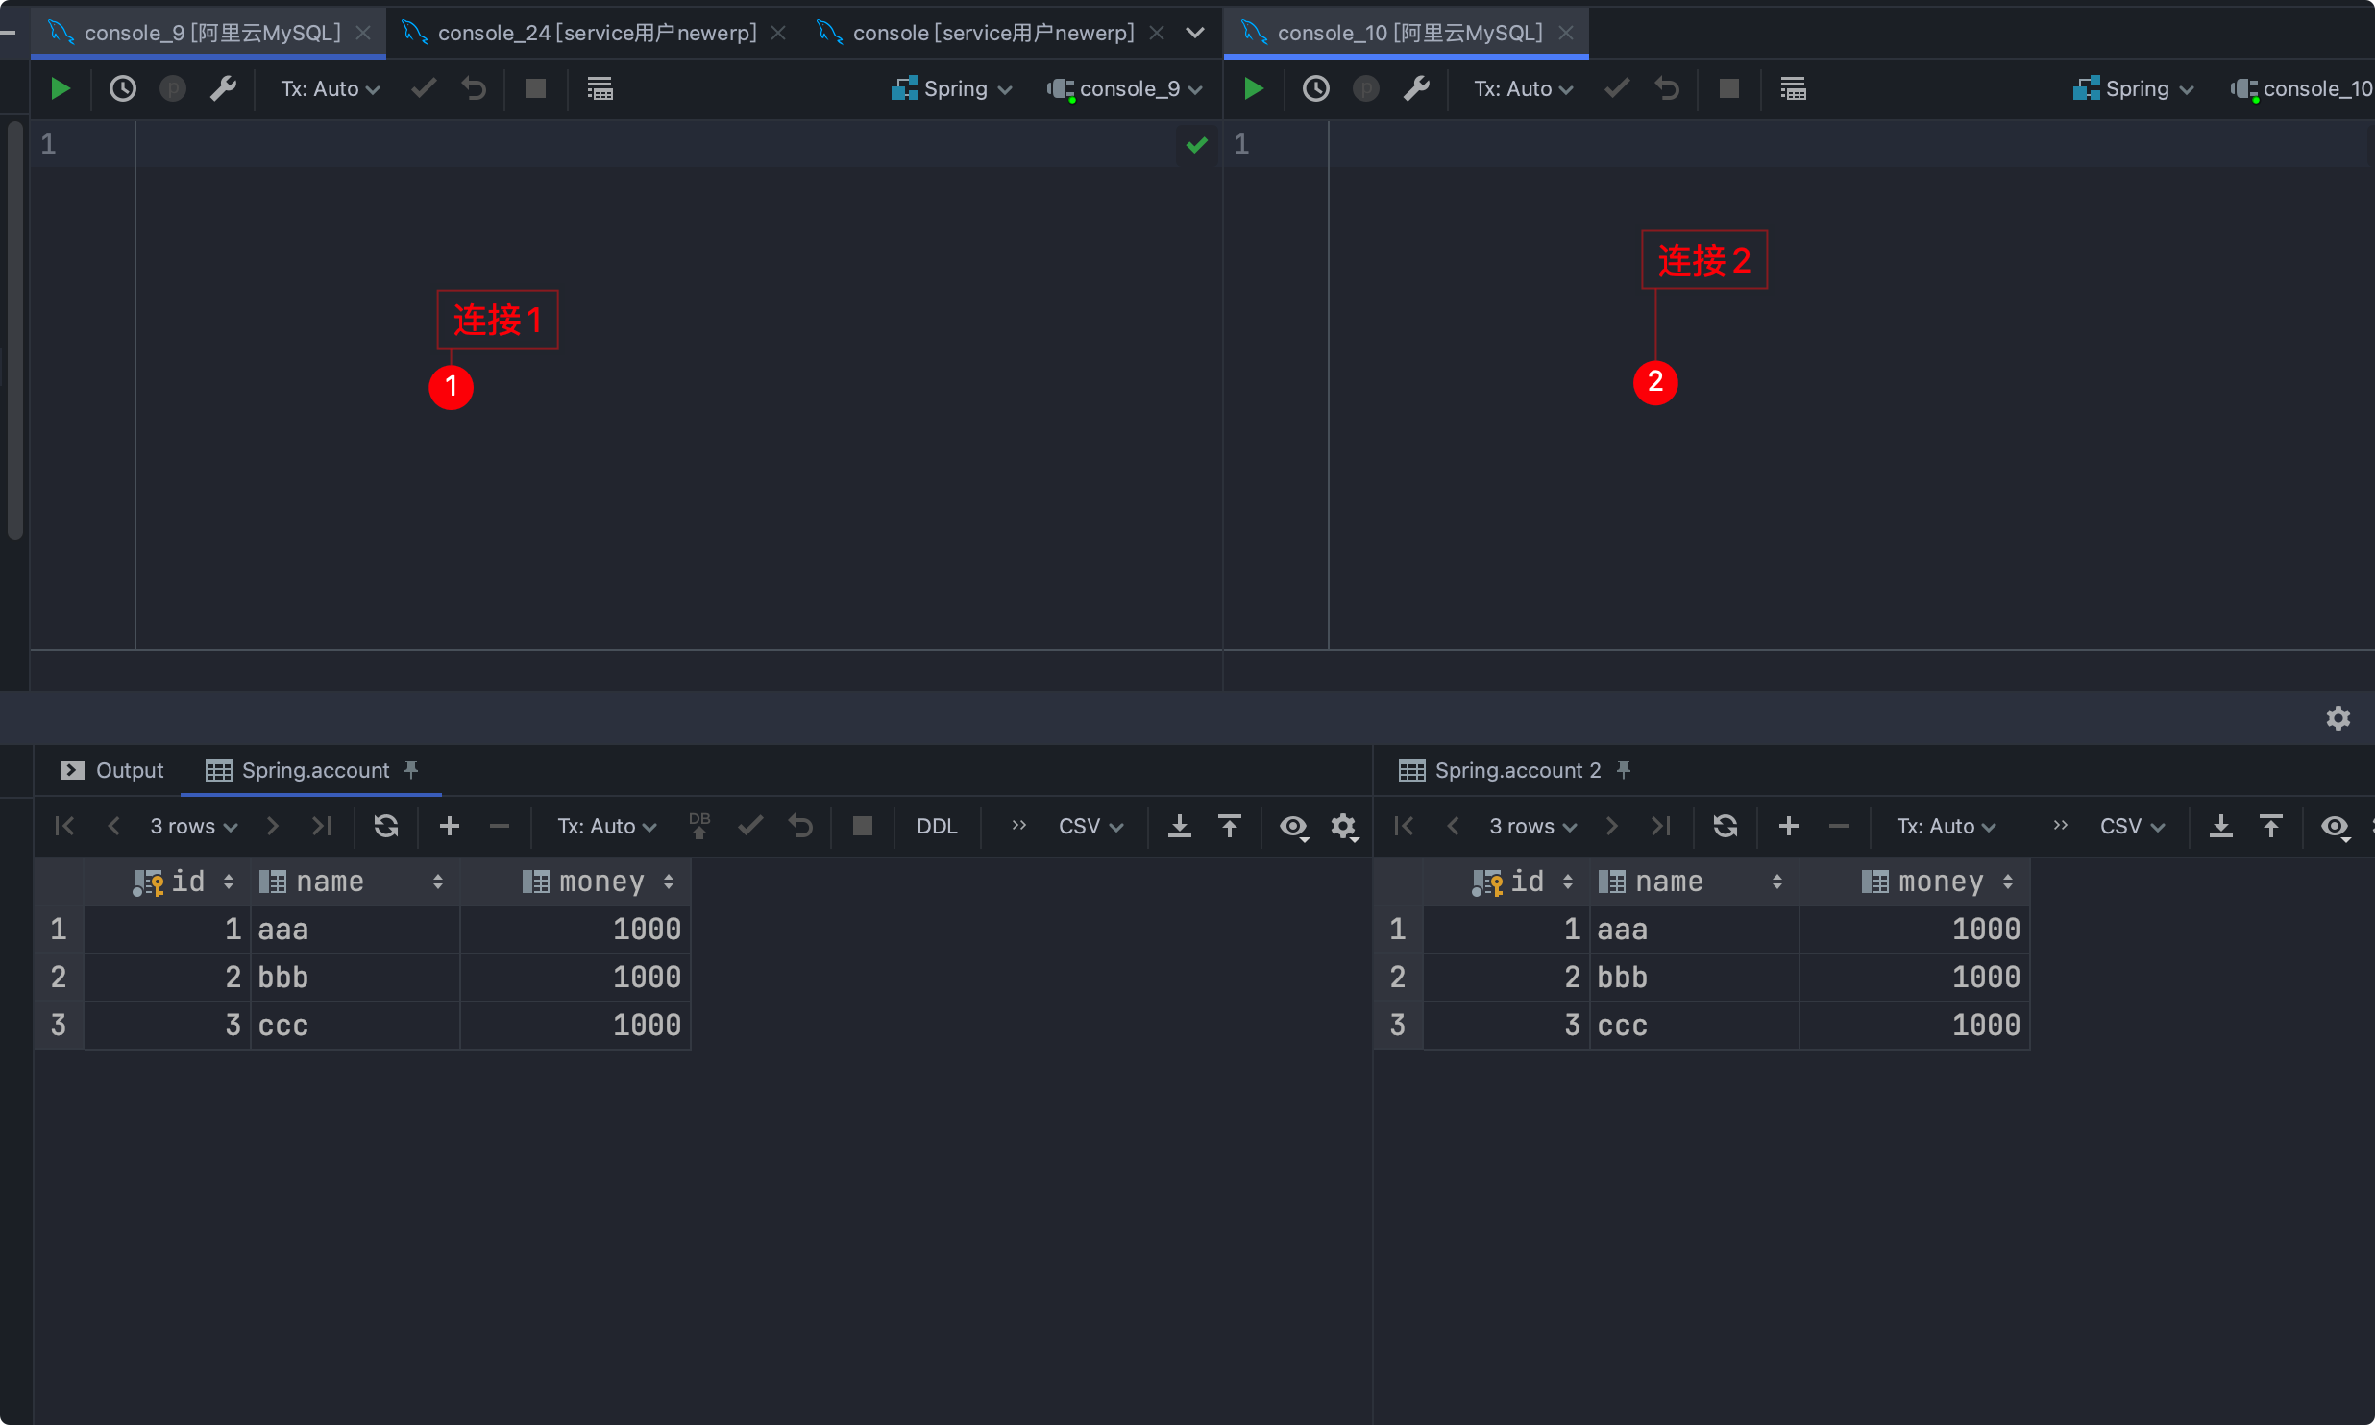
Task: Toggle pin on Spring.account tab
Action: pyautogui.click(x=411, y=769)
